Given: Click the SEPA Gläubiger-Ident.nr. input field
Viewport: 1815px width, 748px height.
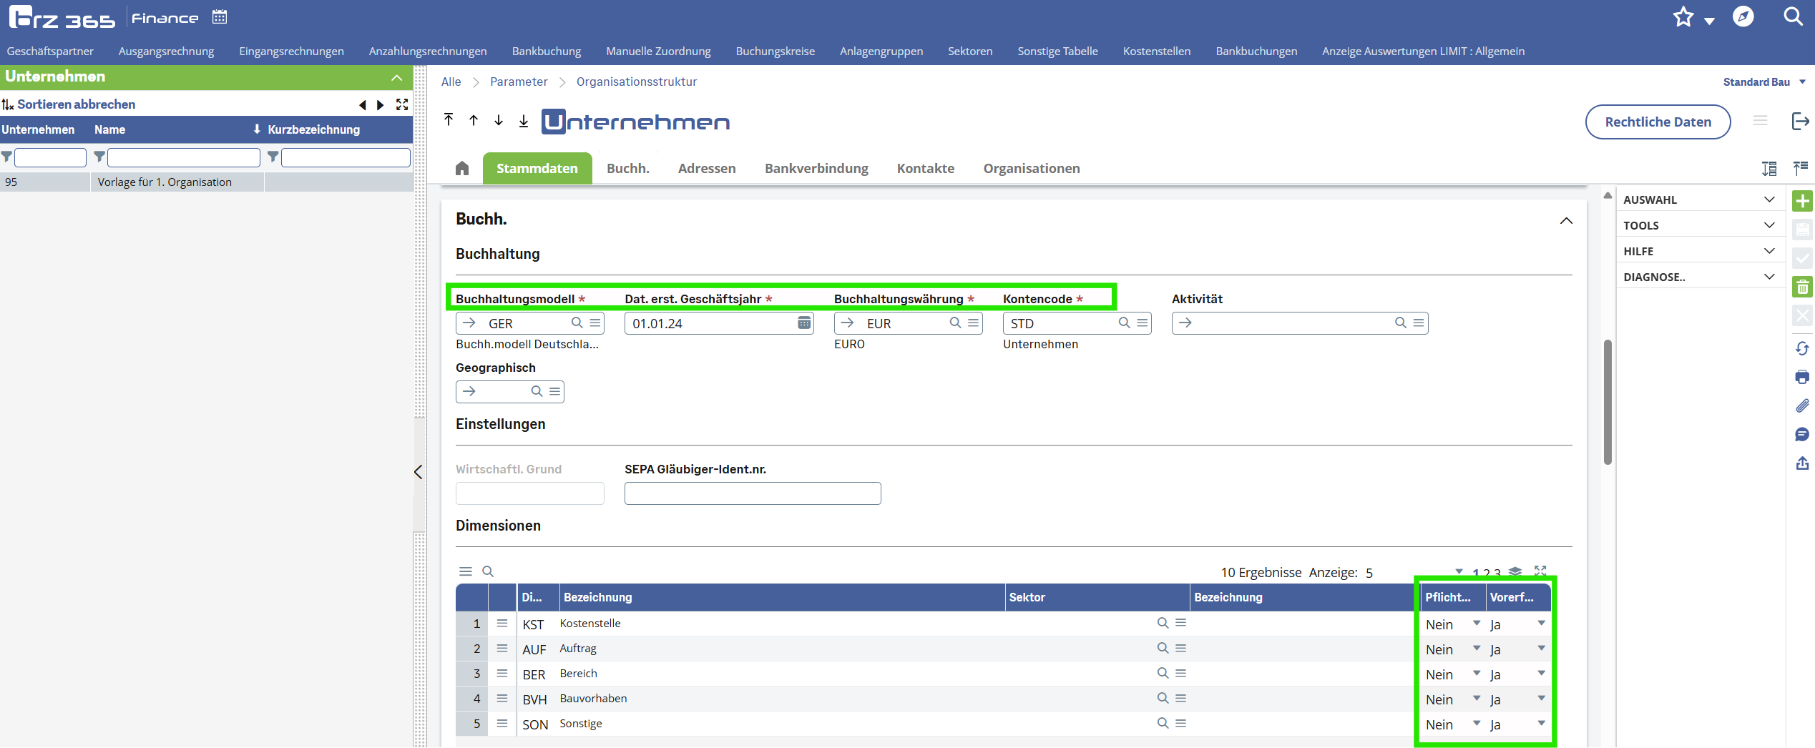Looking at the screenshot, I should 752,493.
